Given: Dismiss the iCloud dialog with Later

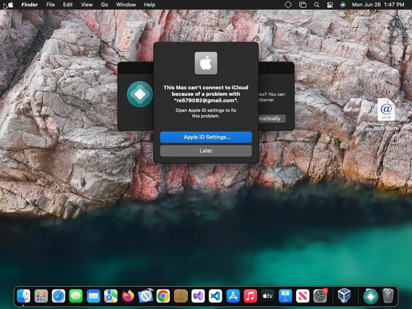Looking at the screenshot, I should pos(206,151).
